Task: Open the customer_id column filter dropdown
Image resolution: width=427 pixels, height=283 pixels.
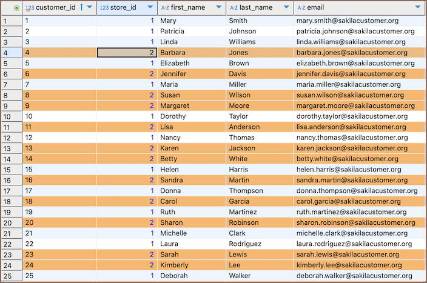Action: click(90, 8)
